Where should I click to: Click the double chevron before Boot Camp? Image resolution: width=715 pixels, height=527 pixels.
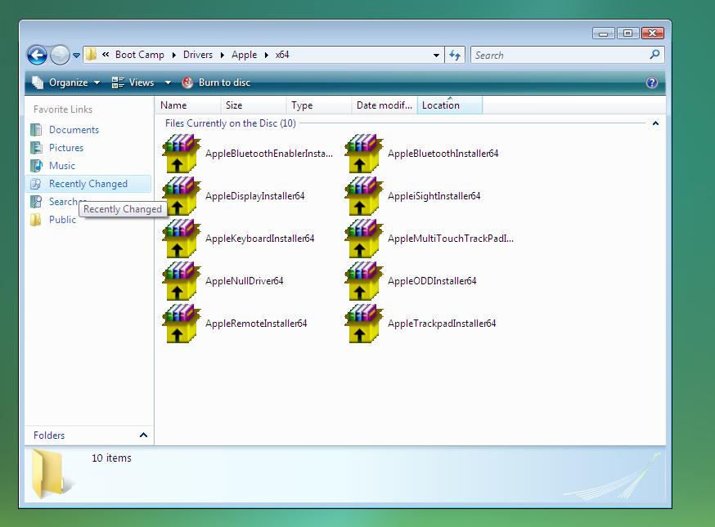point(106,55)
